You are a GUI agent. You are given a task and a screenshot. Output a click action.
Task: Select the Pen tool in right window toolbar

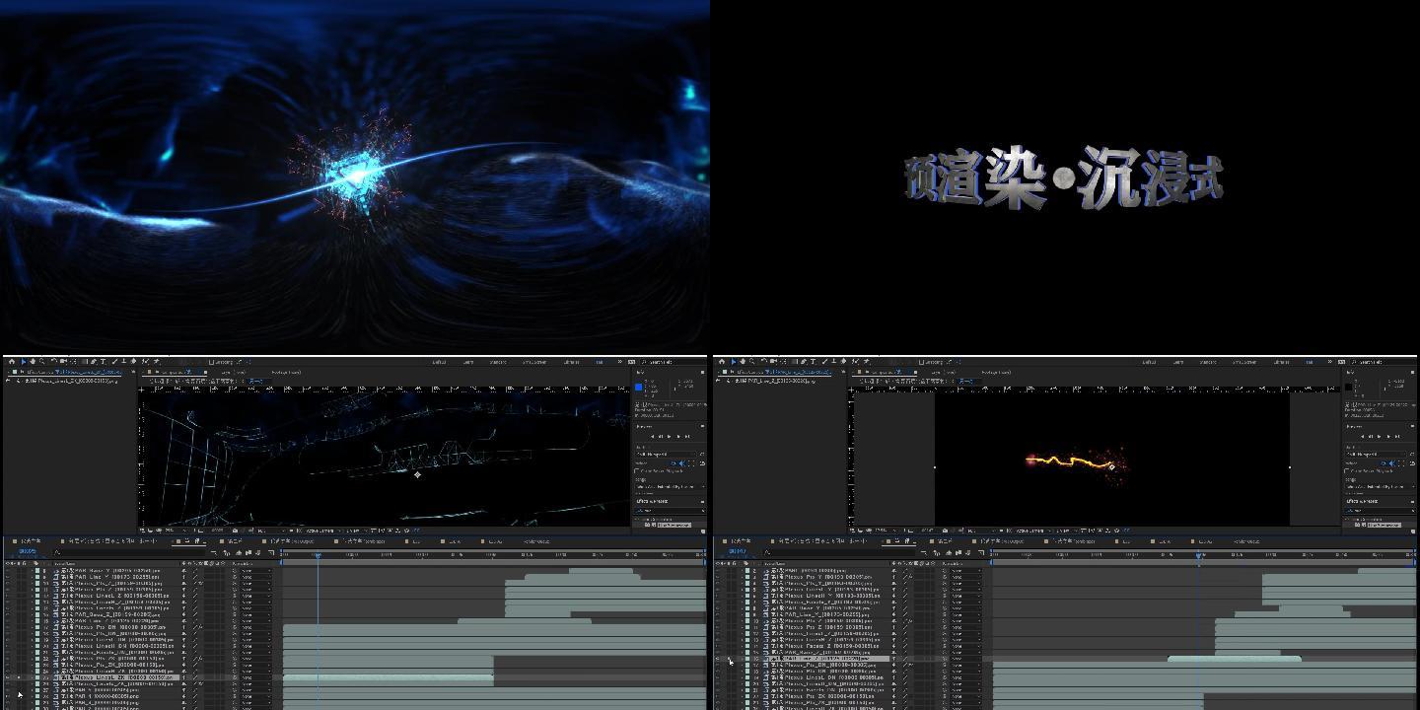coord(804,362)
